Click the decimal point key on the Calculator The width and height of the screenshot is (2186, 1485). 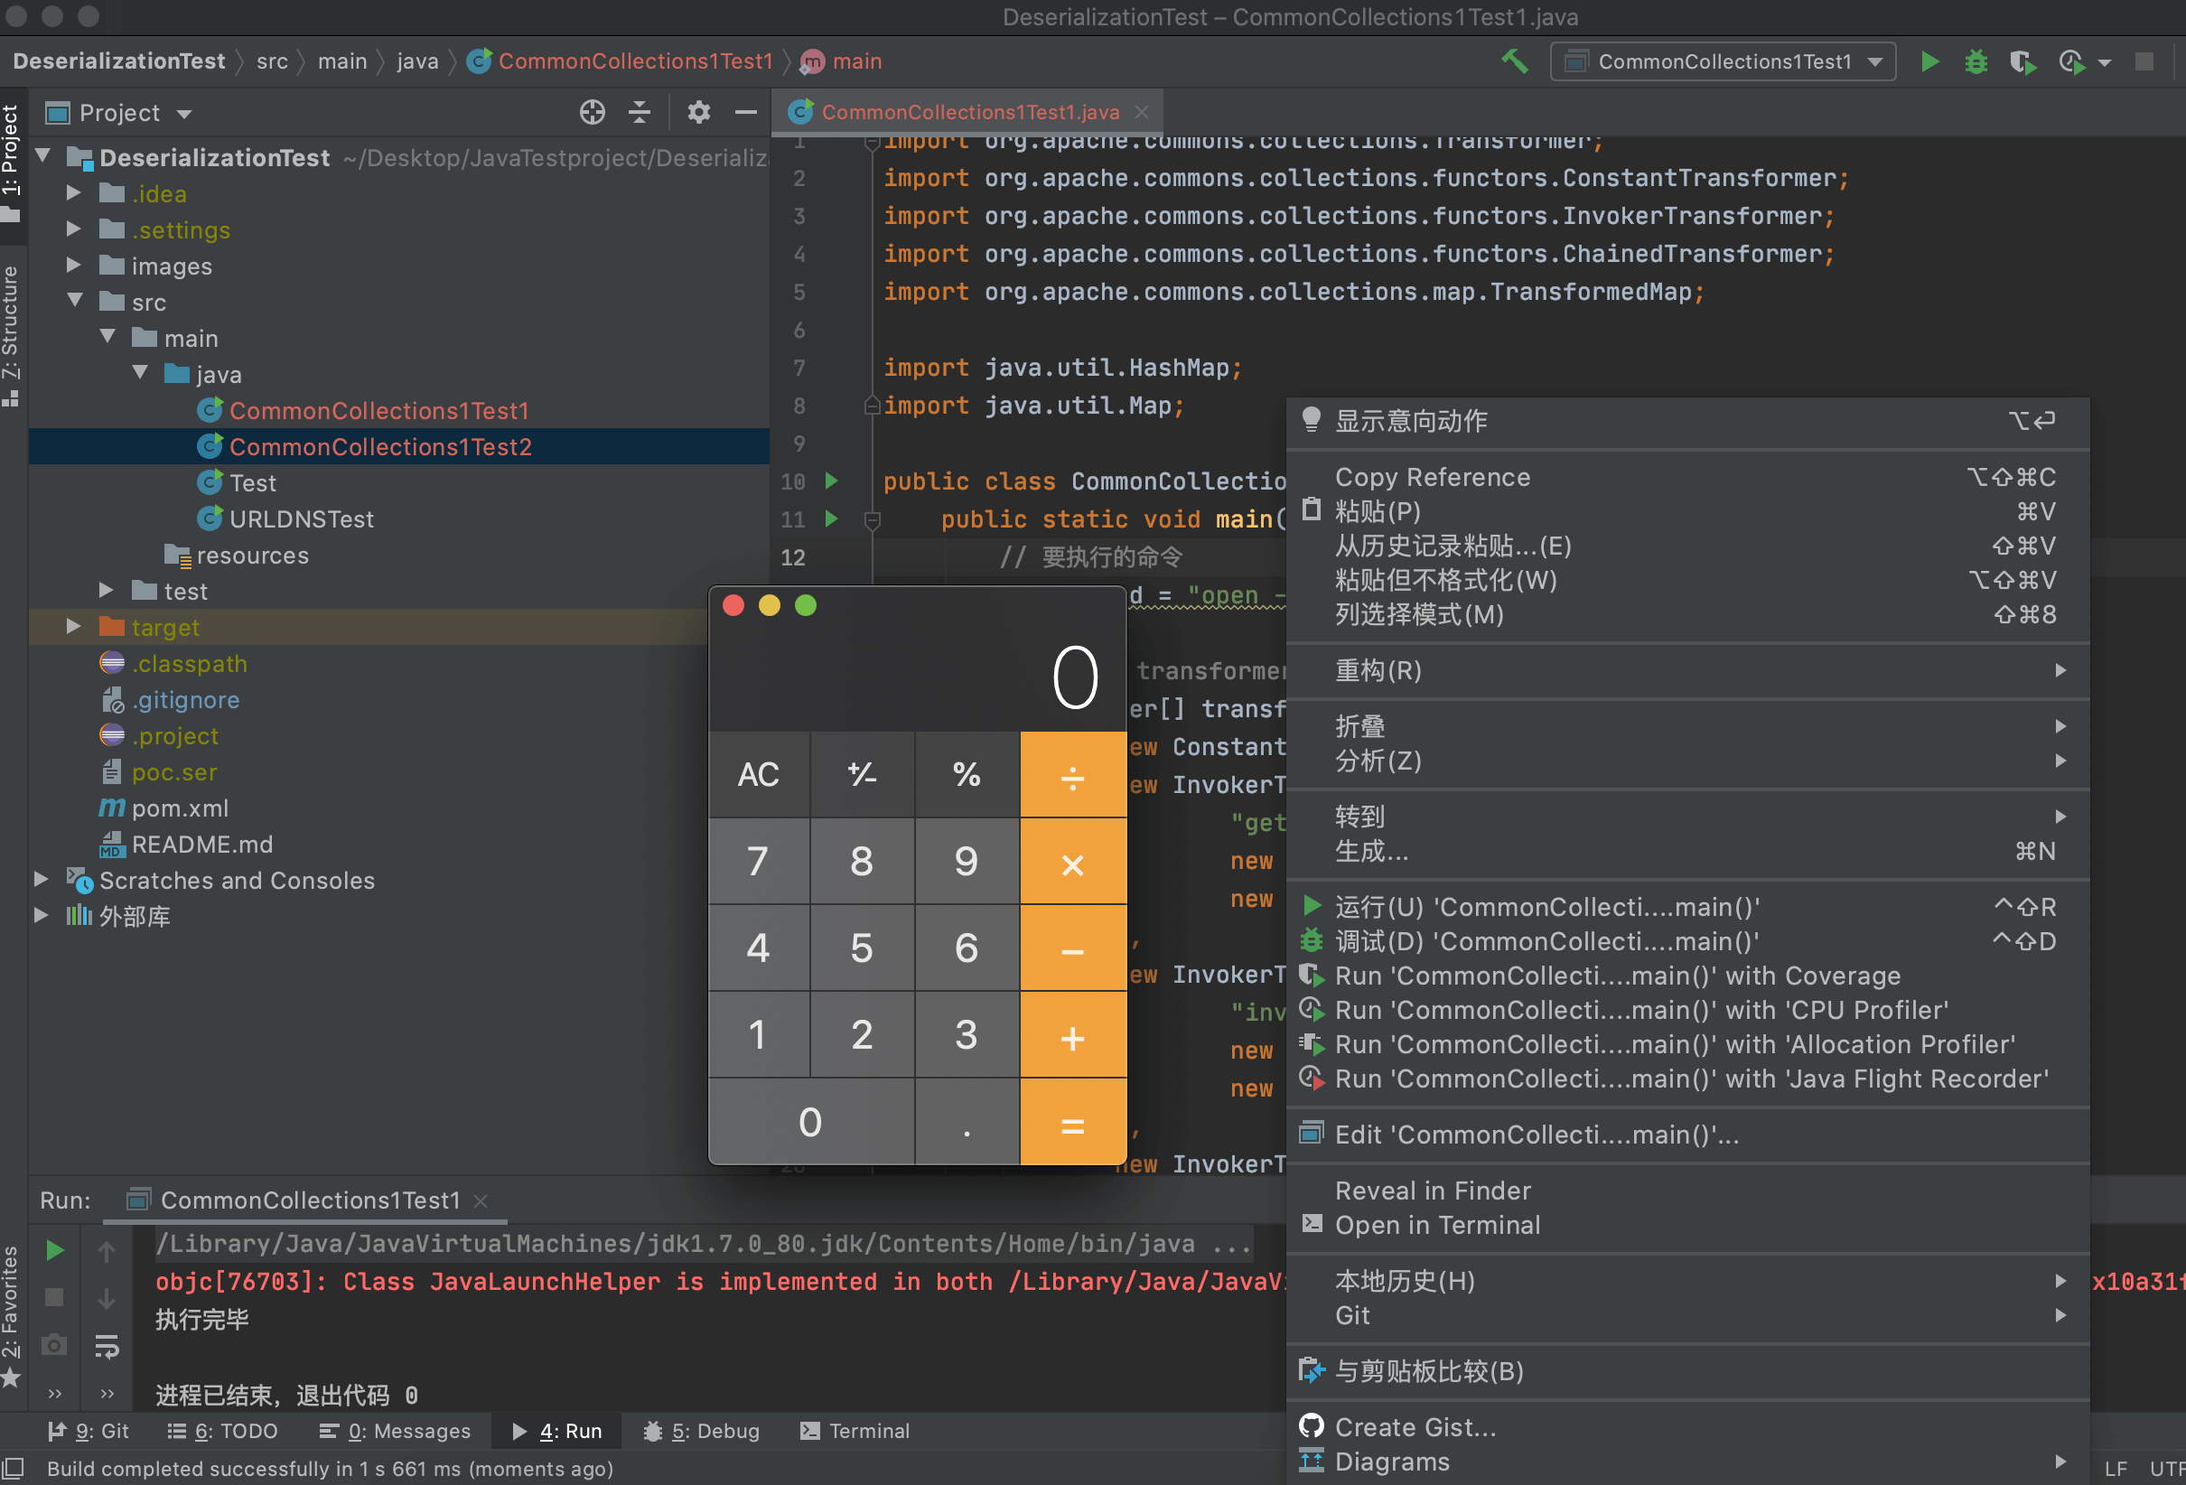(967, 1123)
